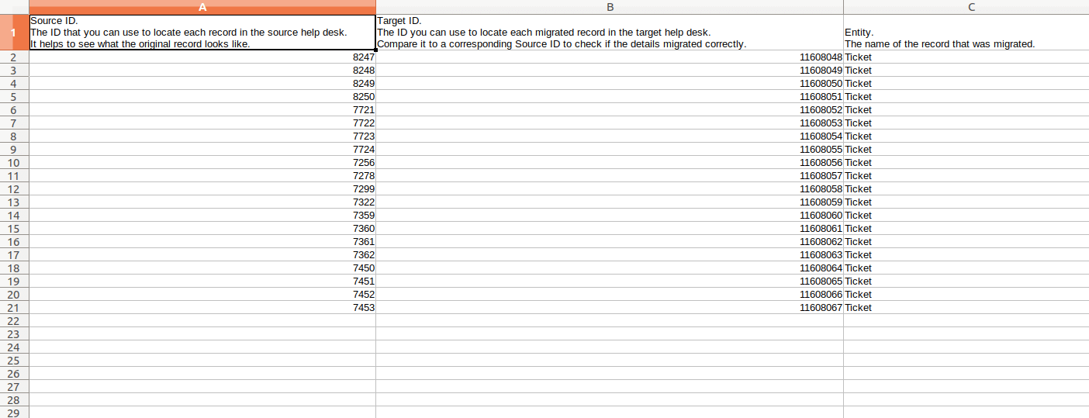This screenshot has height=418, width=1089.
Task: Click the Target ID header cell
Action: click(610, 33)
